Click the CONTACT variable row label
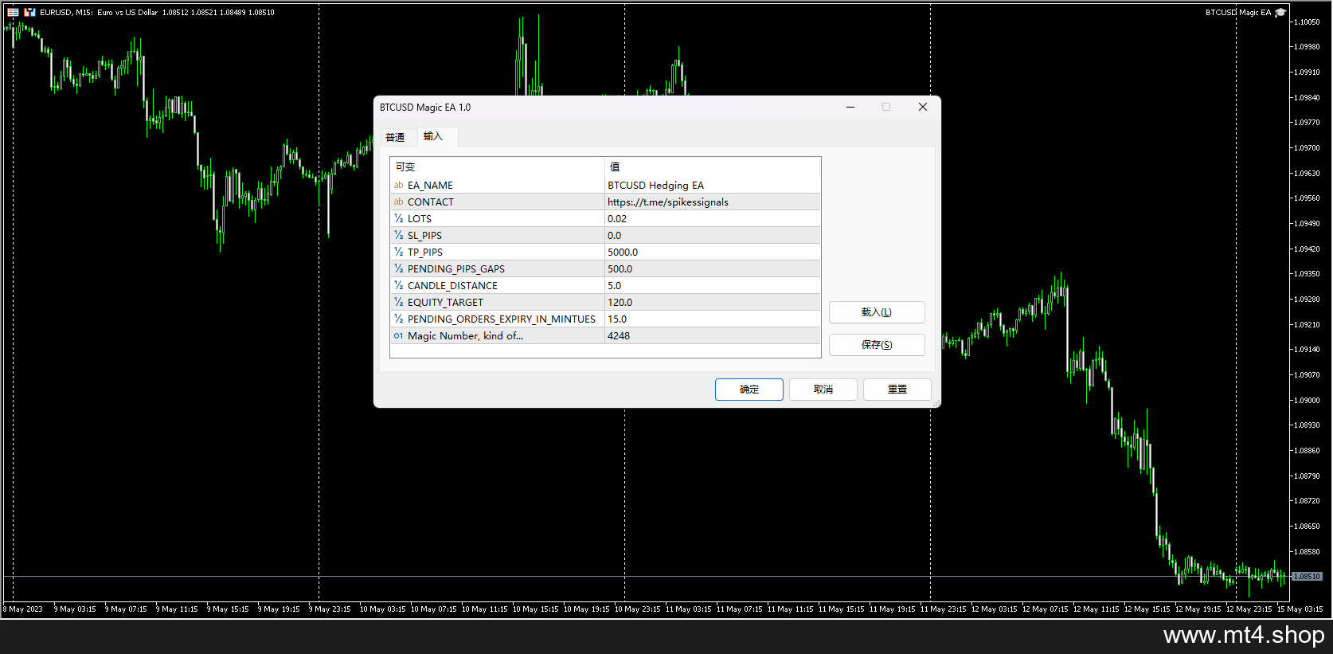The width and height of the screenshot is (1333, 654). click(x=431, y=202)
